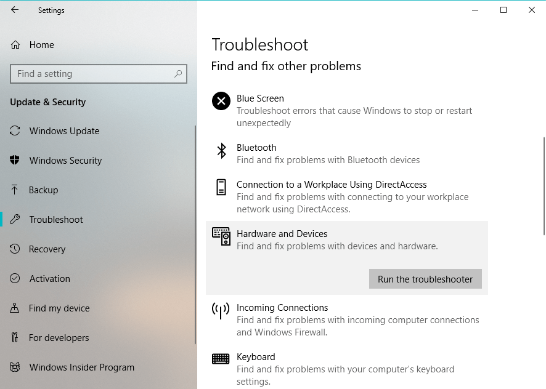
Task: Type in the Find a setting box
Action: [92, 74]
